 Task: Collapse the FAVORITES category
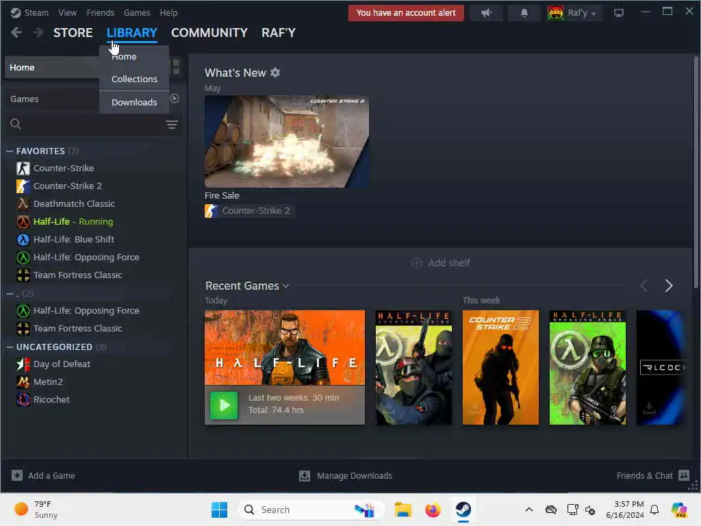10,151
